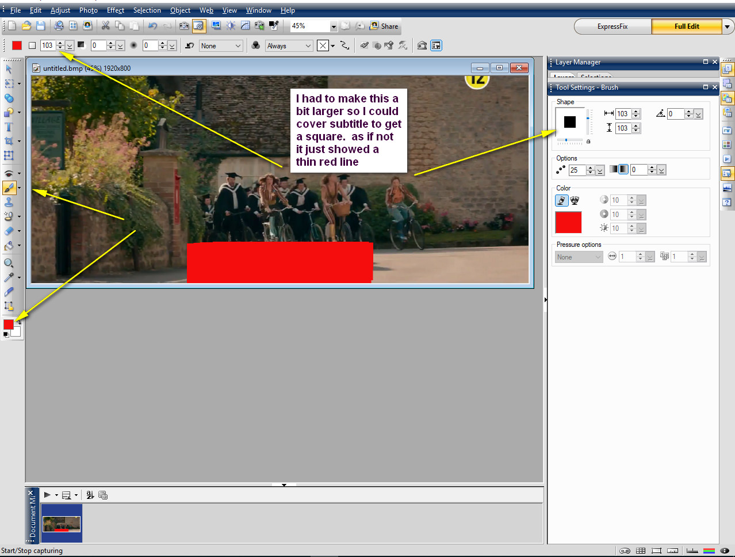Open the Adjust menu

pyautogui.click(x=60, y=10)
